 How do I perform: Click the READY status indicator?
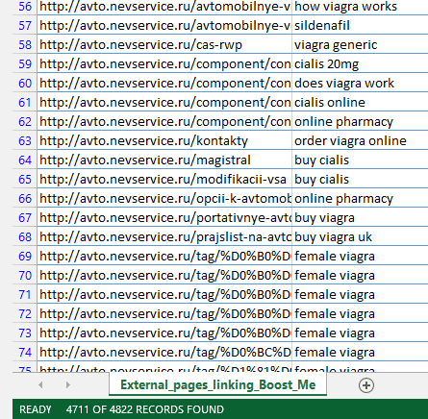pos(36,409)
